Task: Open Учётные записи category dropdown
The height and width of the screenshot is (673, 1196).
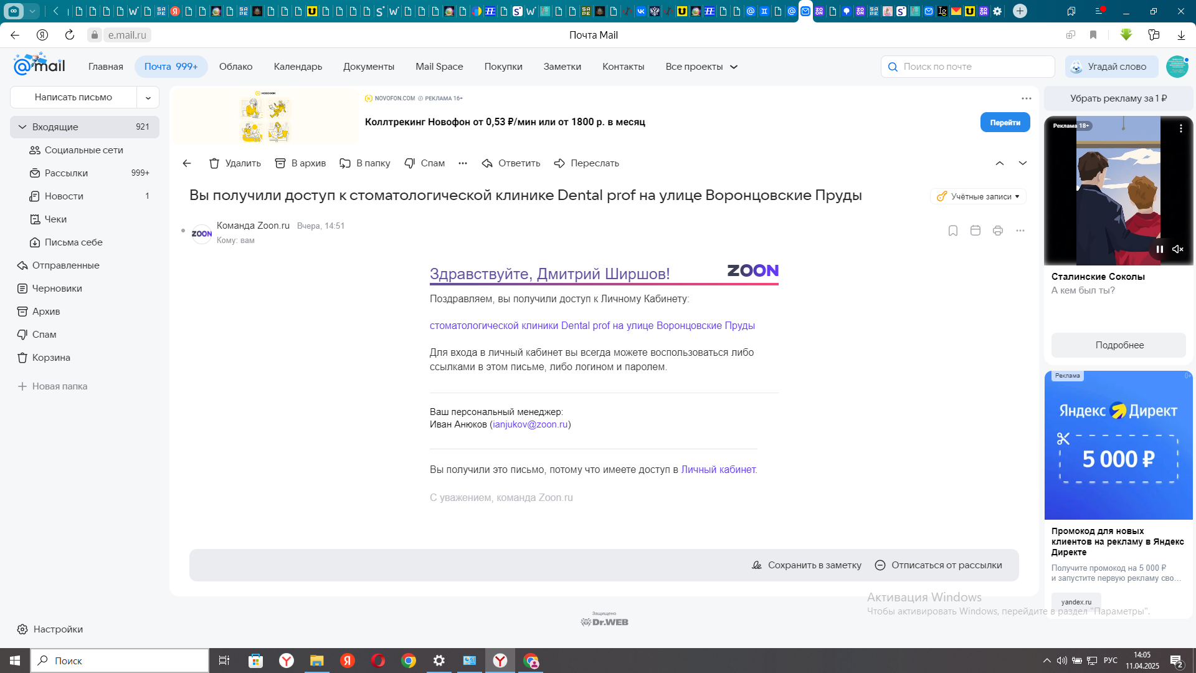Action: pyautogui.click(x=978, y=196)
